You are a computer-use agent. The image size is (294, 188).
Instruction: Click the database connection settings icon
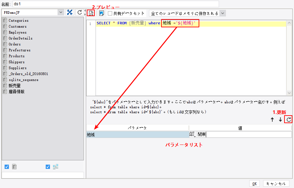click(x=70, y=13)
